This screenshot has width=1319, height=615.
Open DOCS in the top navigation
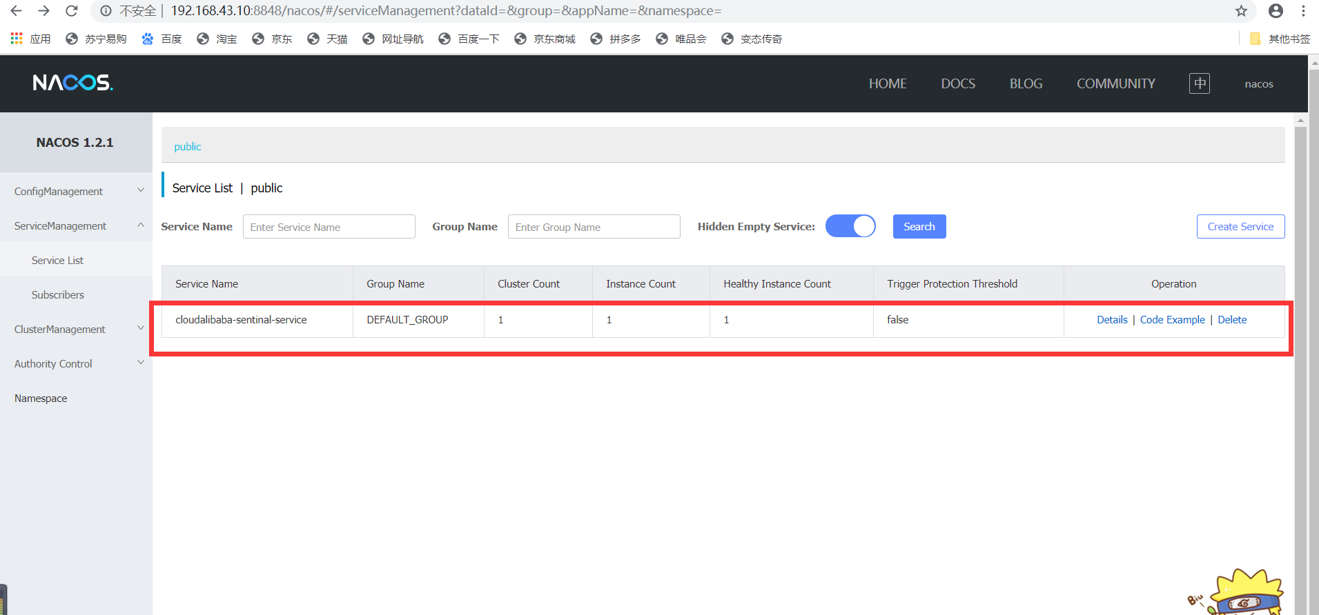(958, 83)
